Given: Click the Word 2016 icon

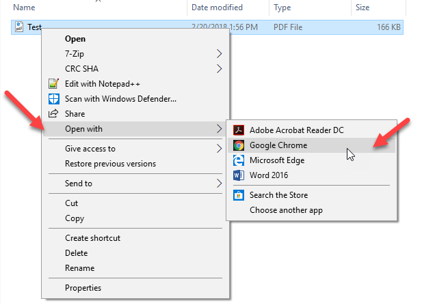Looking at the screenshot, I should pyautogui.click(x=238, y=175).
